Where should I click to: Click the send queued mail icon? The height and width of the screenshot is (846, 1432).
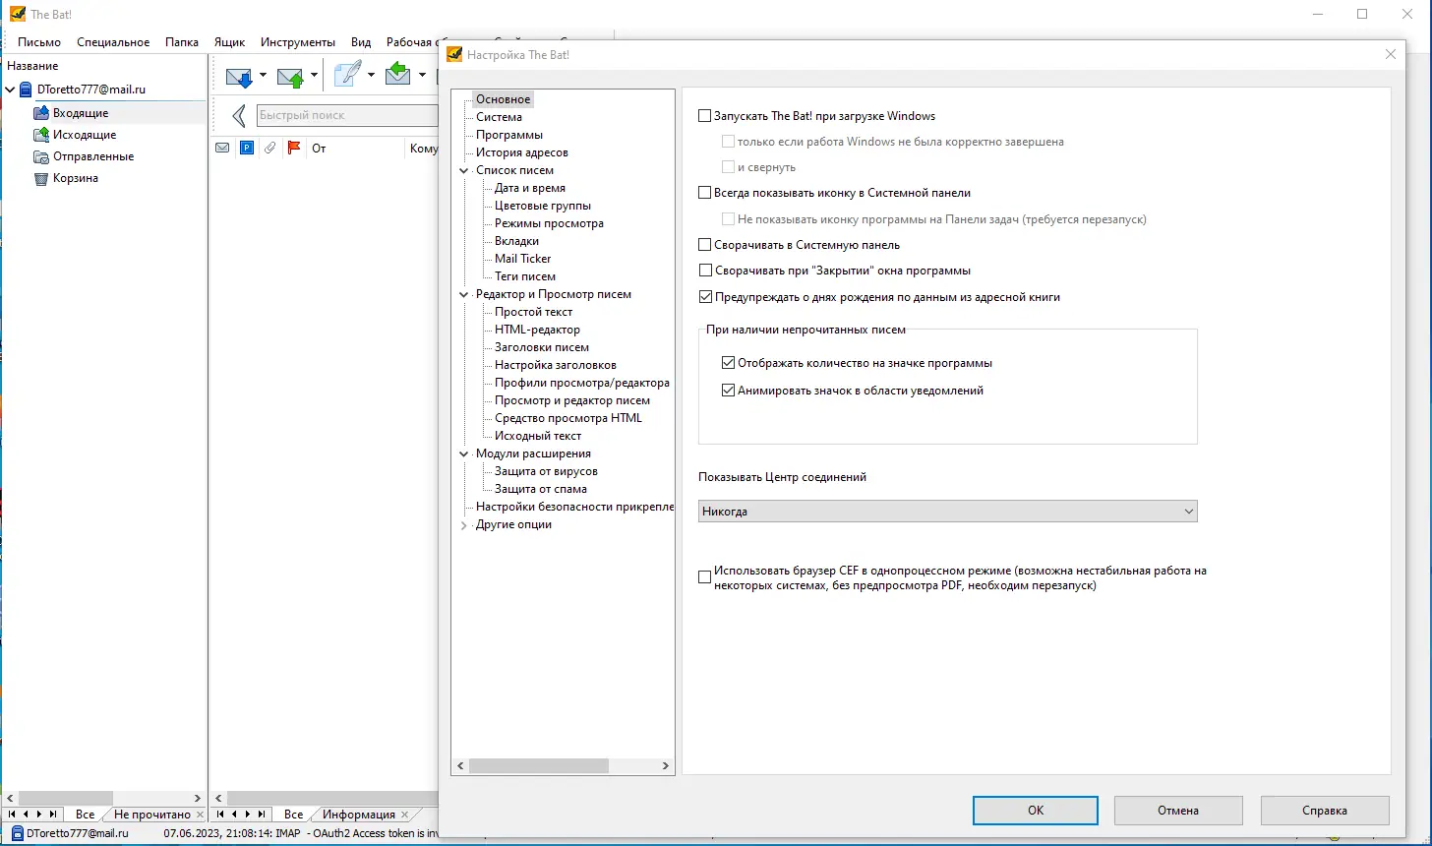click(290, 76)
